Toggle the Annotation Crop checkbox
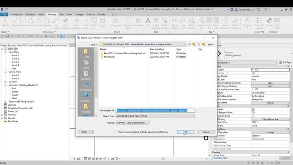Screen dimensions: 293x165 [253, 116]
